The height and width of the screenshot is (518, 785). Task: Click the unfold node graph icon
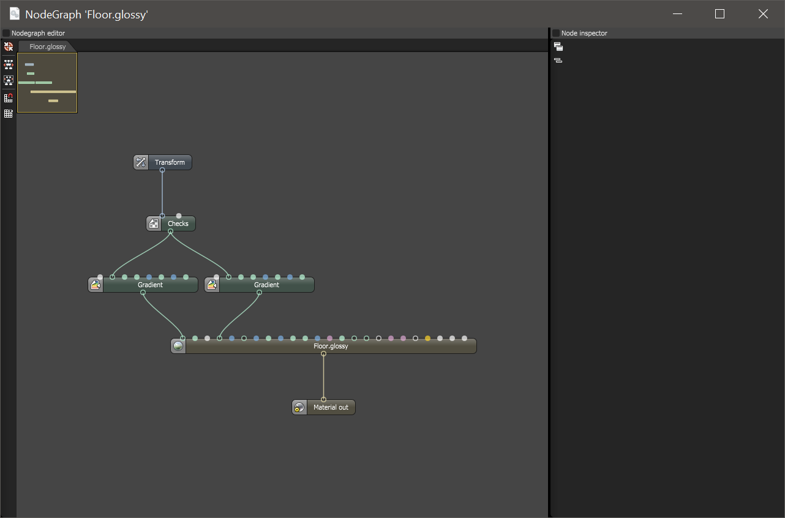tap(9, 64)
